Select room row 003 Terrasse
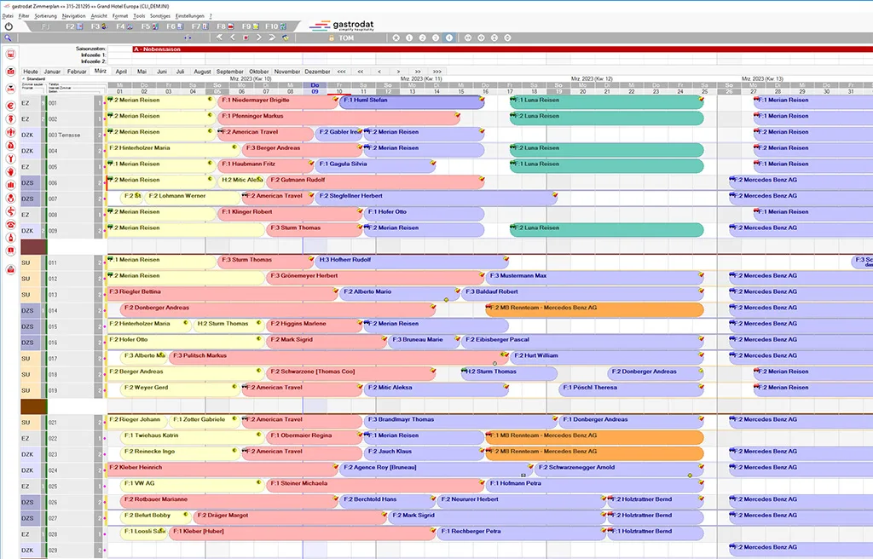The width and height of the screenshot is (873, 559). pyautogui.click(x=63, y=135)
